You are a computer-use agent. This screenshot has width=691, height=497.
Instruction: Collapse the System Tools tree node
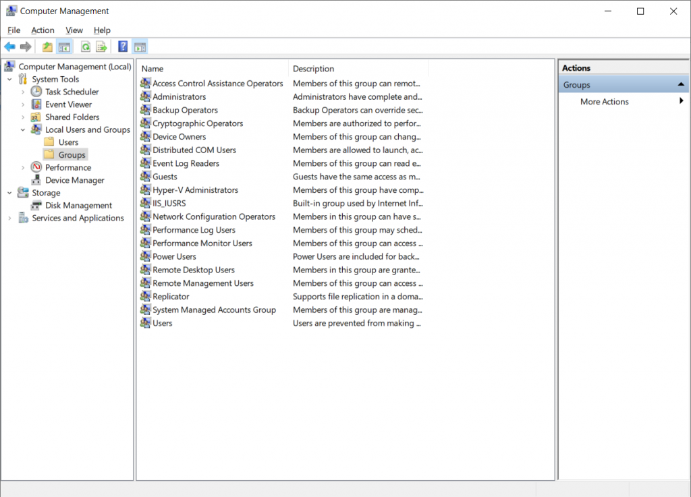click(x=9, y=80)
